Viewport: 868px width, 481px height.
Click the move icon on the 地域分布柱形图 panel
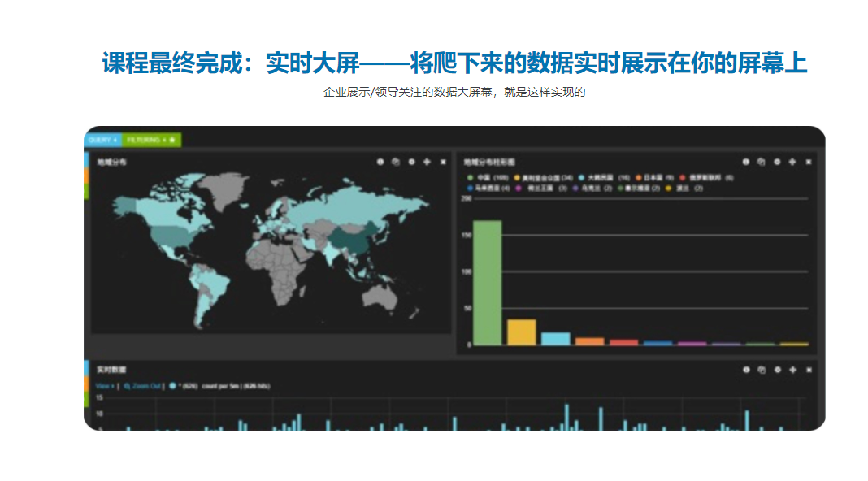792,162
